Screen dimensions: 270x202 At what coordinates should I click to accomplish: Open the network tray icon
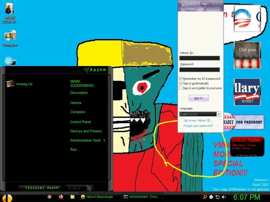218,197
